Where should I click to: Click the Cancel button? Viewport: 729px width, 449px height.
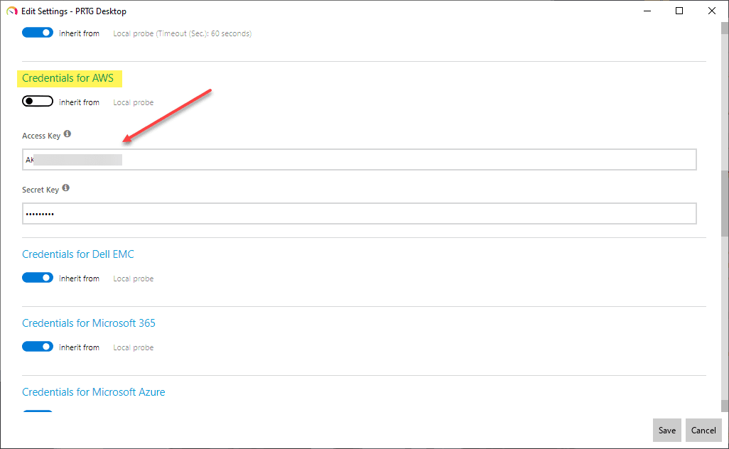click(703, 430)
